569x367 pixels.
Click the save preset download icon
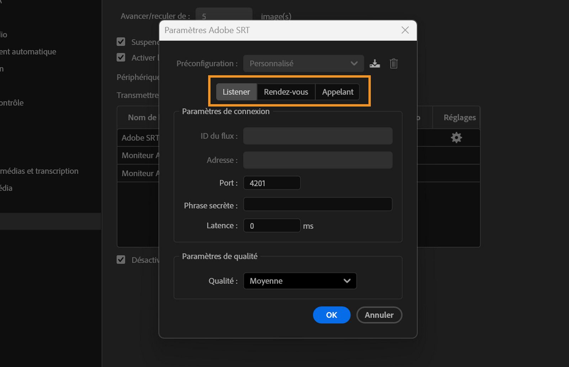click(x=374, y=64)
